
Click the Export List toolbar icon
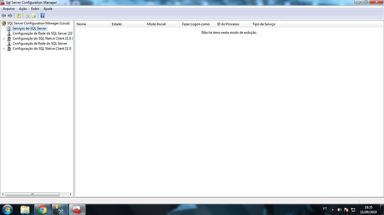click(x=34, y=16)
